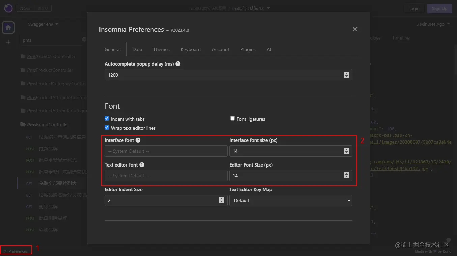Image resolution: width=457 pixels, height=256 pixels.
Task: Open the Home dashboard icon
Action: tap(8, 27)
